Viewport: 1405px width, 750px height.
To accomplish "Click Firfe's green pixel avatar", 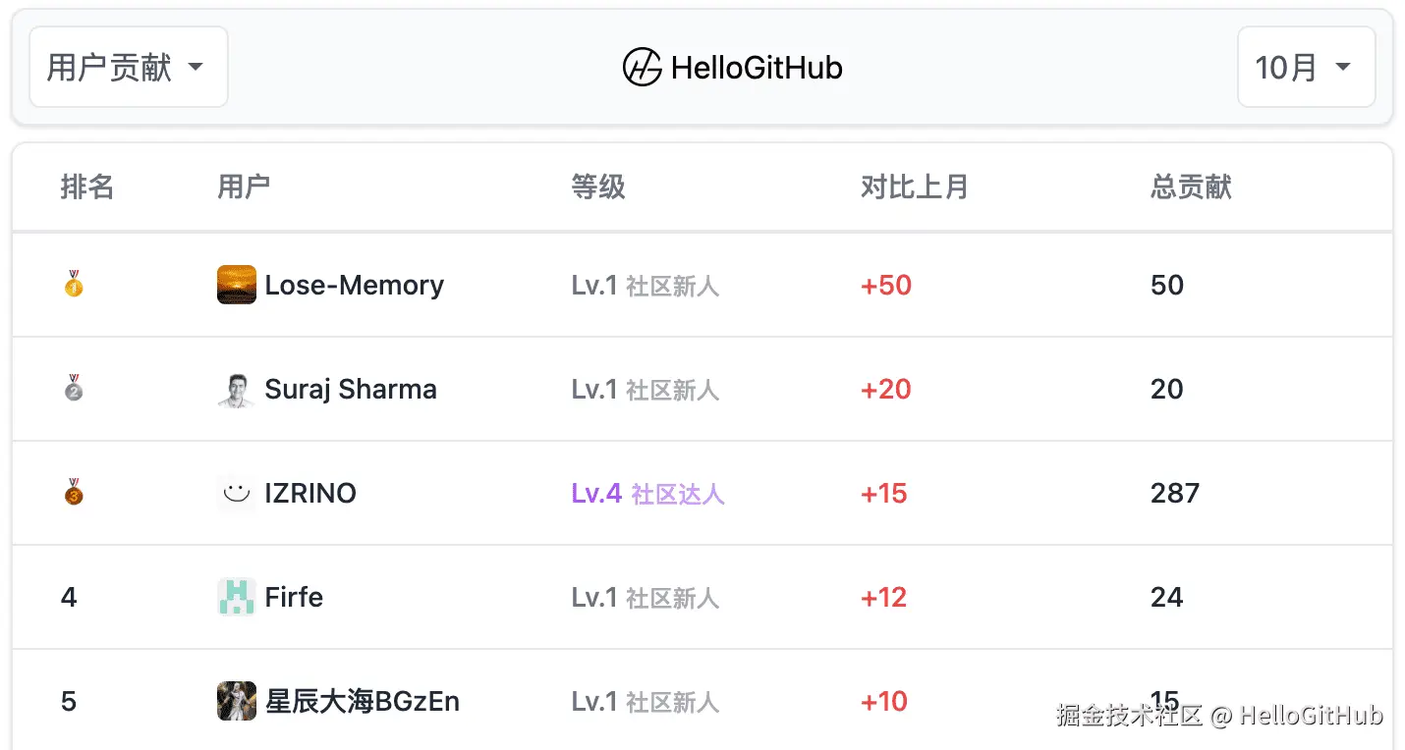I will (x=237, y=597).
